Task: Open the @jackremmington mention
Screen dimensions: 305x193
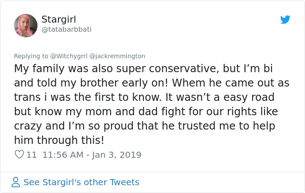Action: click(117, 56)
